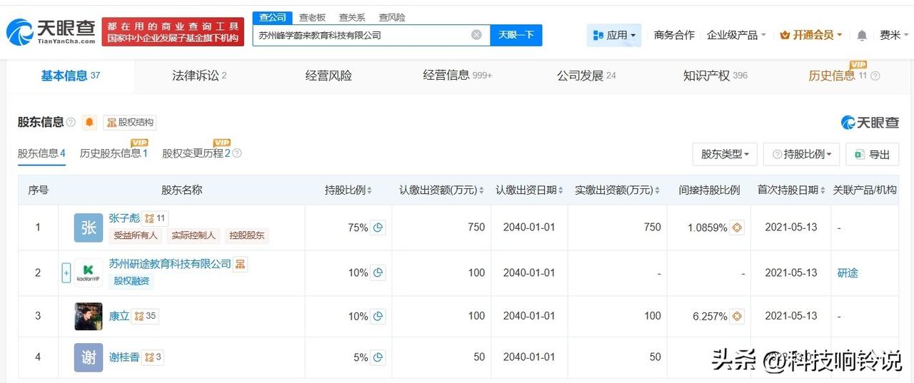This screenshot has width=914, height=383.
Task: Switch to 经营信息 tab
Action: [x=457, y=76]
